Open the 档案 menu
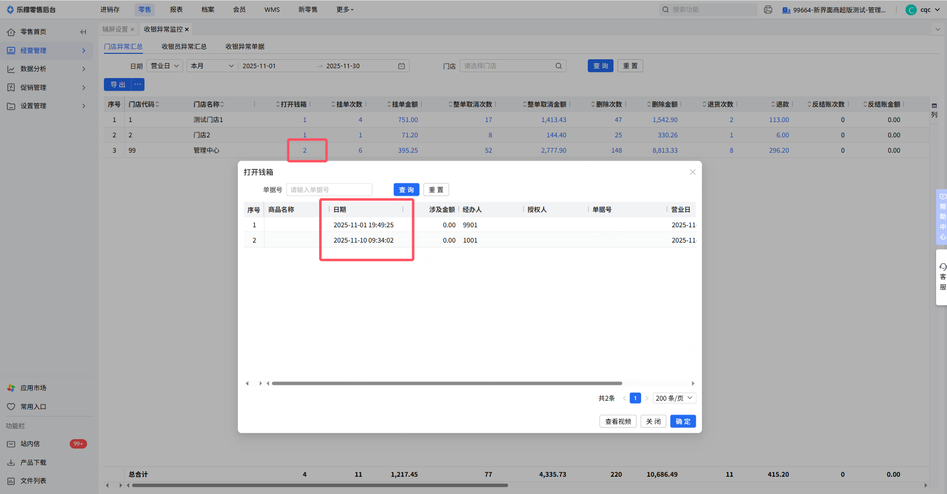The height and width of the screenshot is (494, 947). [x=208, y=10]
